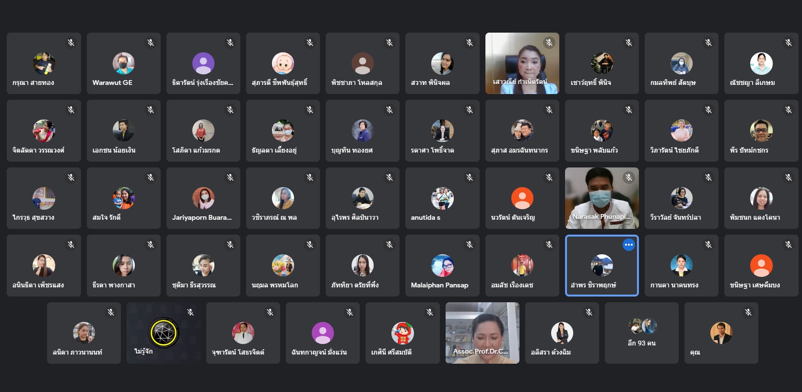Click muted mic icon on Jariyaporn Buara... tile
Screen dimensions: 802x392
[x=230, y=178]
